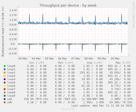Click the '0.2 M' y-axis label

(x=13, y=39)
